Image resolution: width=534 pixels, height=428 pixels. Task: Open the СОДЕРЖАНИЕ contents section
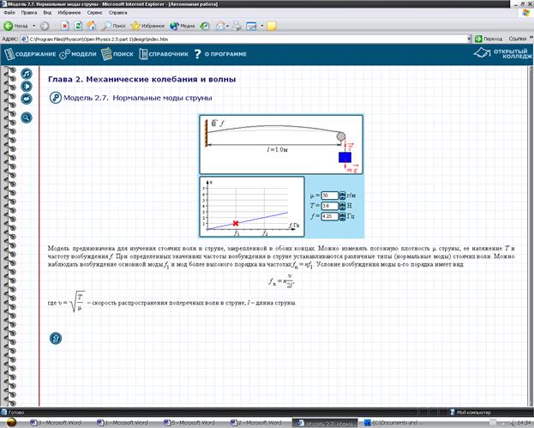pos(30,54)
